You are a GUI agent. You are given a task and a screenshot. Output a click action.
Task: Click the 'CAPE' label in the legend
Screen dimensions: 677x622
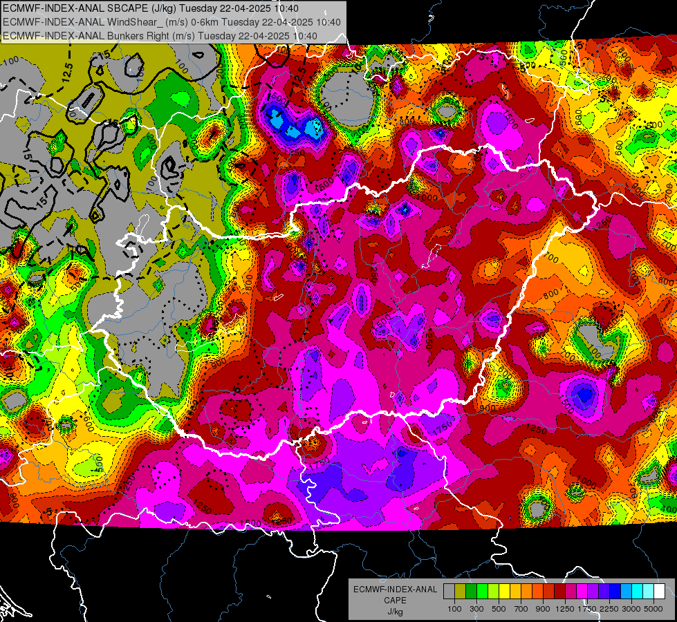(395, 601)
